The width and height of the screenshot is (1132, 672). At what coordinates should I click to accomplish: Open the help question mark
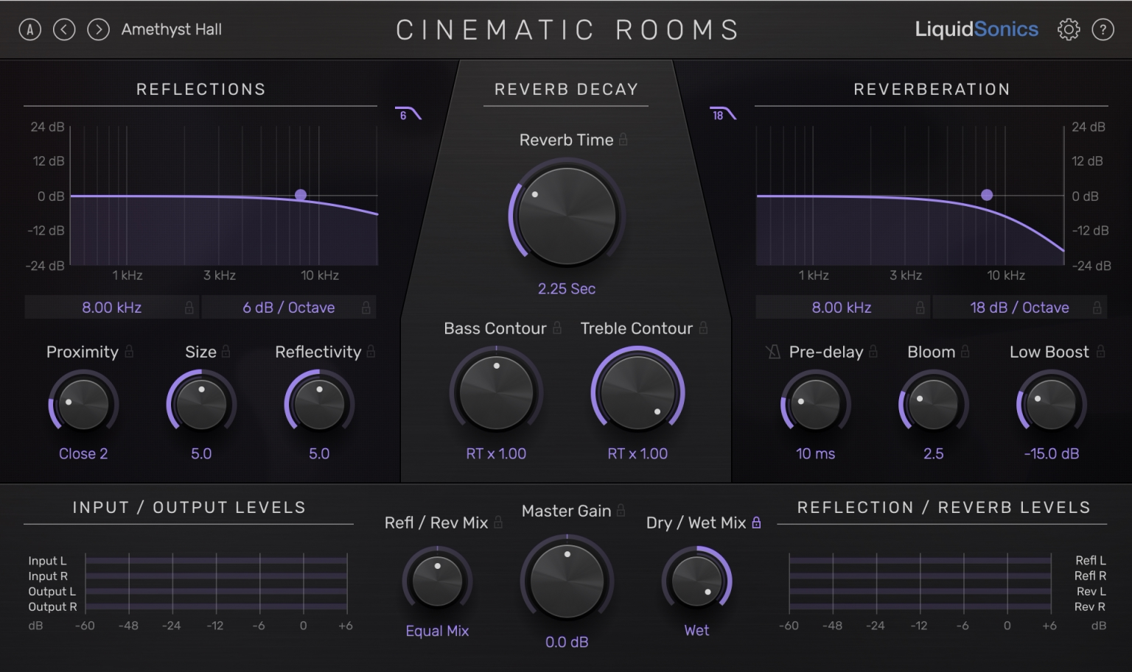point(1103,29)
